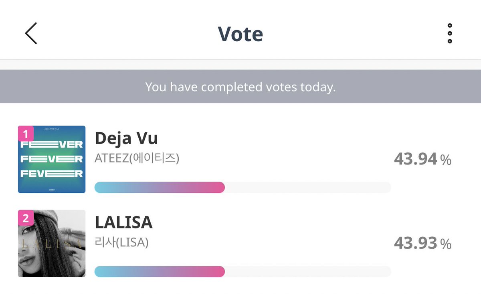Tap the completed votes today banner
The height and width of the screenshot is (294, 481).
tap(240, 86)
